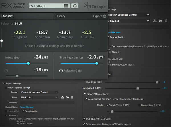Click the Tolerance 2.0 LU value
The height and width of the screenshot is (127, 171).
[x=18, y=24]
